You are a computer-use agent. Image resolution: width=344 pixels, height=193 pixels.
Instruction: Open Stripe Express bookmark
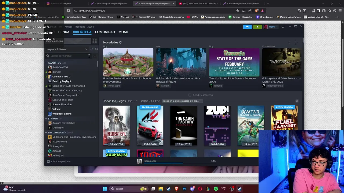point(265,17)
